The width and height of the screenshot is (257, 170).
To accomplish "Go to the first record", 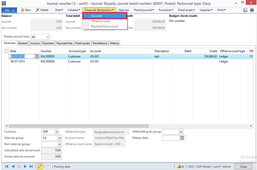I will (x=6, y=167).
